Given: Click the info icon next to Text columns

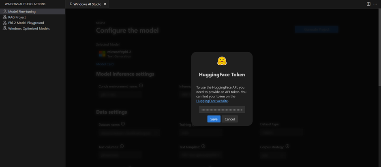Looking at the screenshot, I should 122,146.
